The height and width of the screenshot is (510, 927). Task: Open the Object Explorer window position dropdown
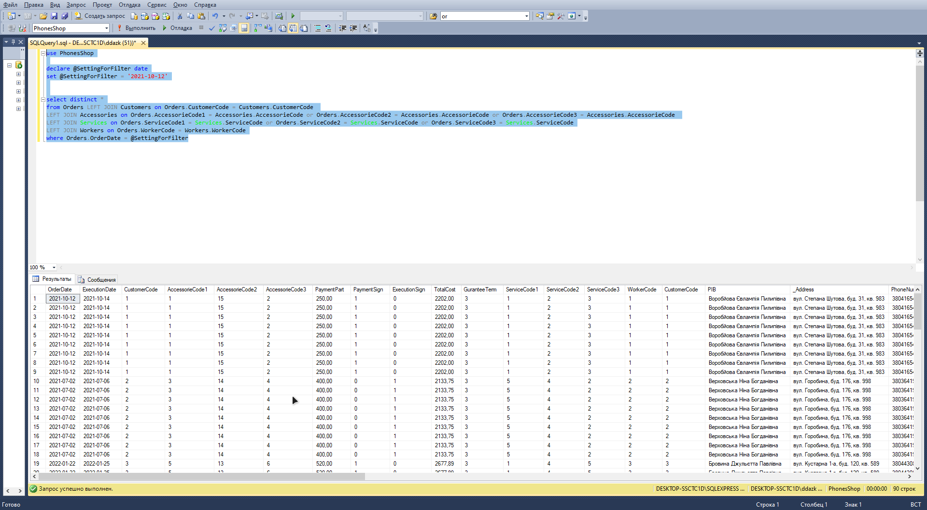pyautogui.click(x=6, y=42)
